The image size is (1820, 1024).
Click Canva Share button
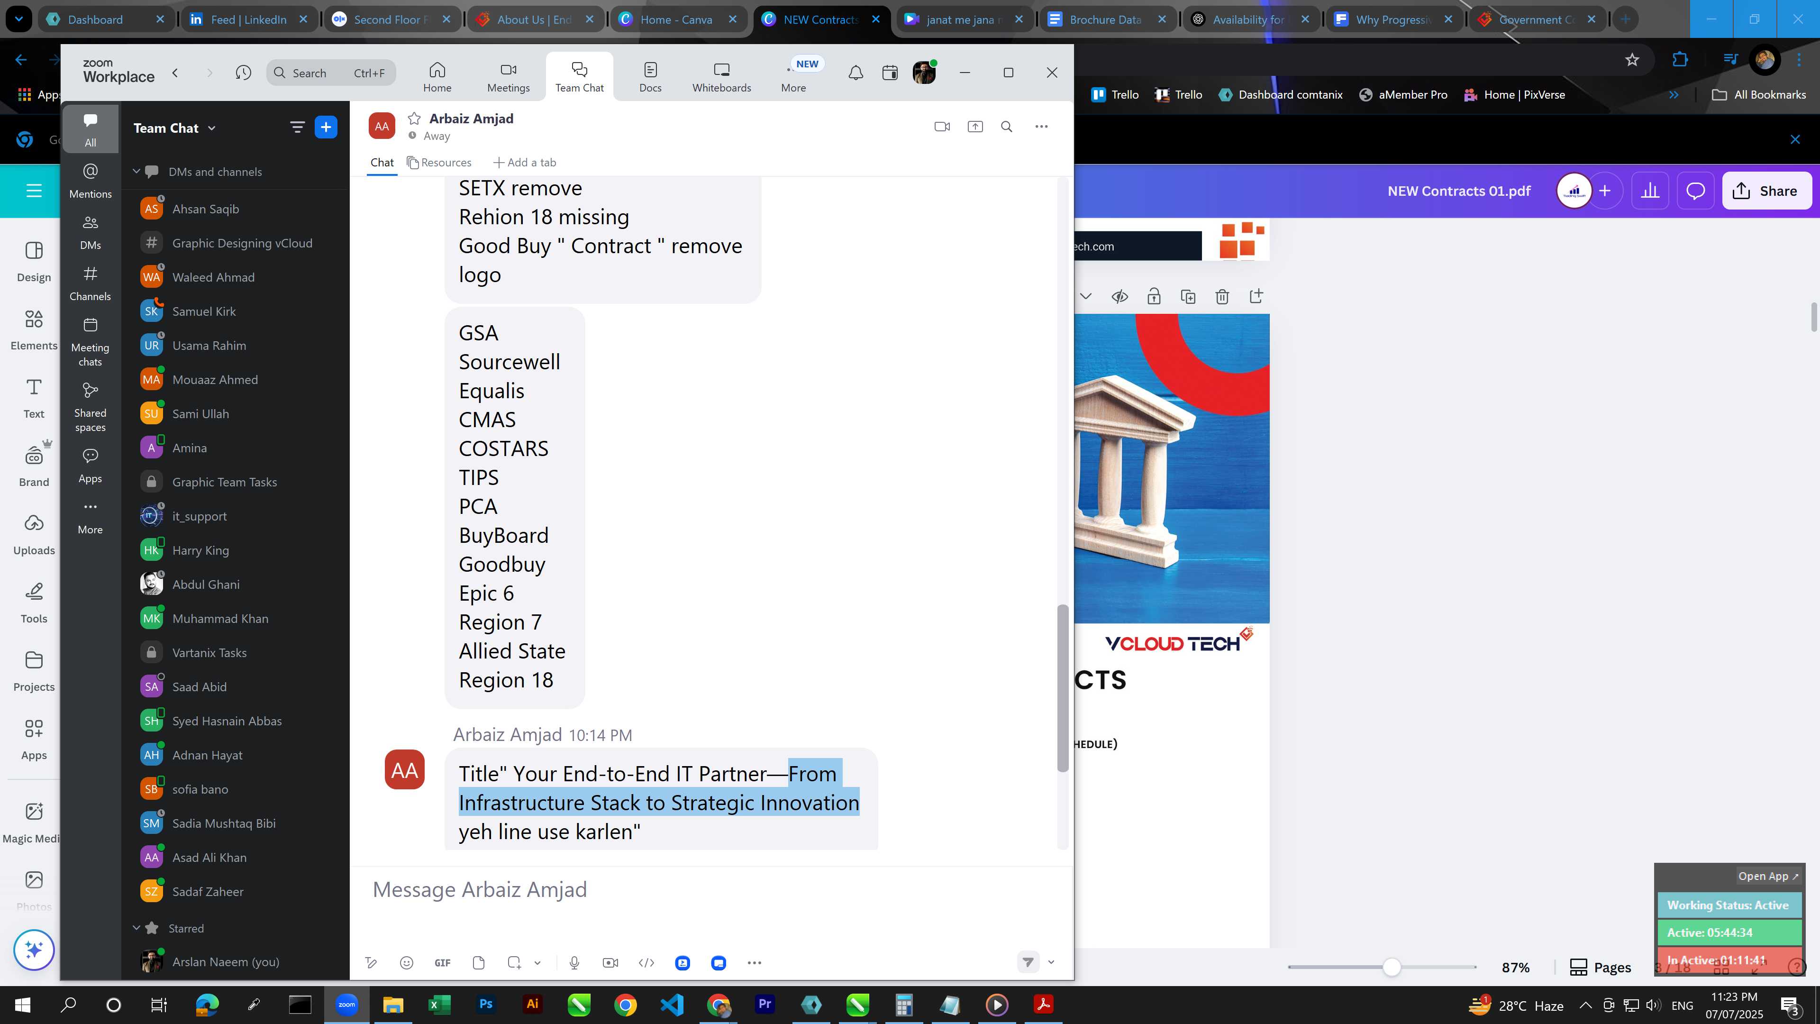[x=1766, y=191]
